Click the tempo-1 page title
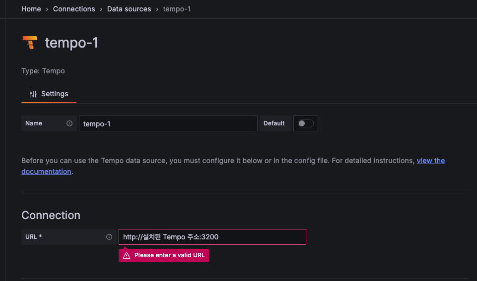Image resolution: width=477 pixels, height=281 pixels. pyautogui.click(x=71, y=43)
